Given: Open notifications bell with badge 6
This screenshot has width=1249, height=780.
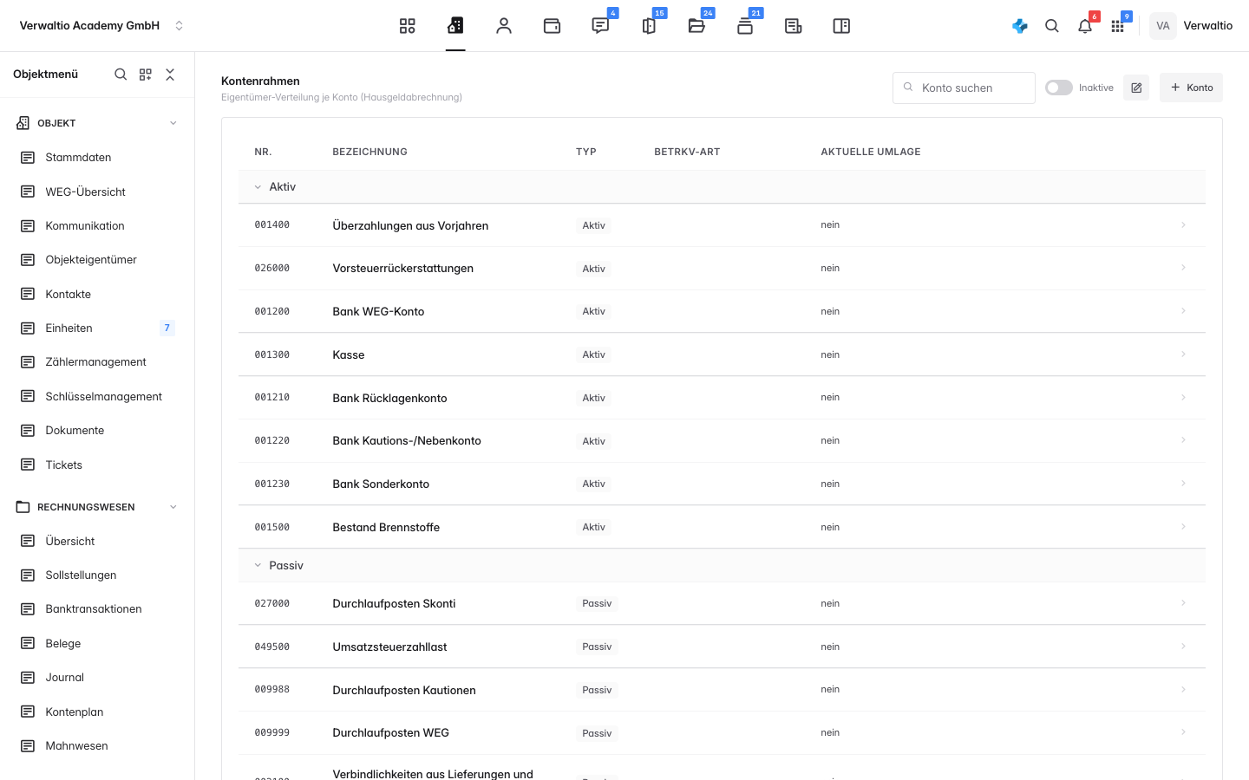Looking at the screenshot, I should [x=1085, y=26].
